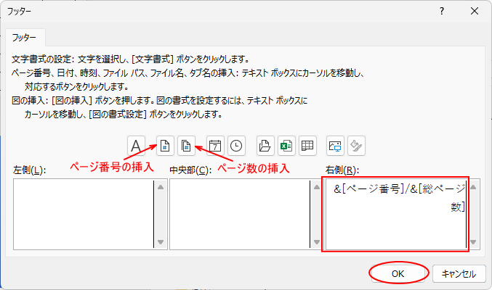
Task: Click the 中央部(C): label
Action: pos(190,170)
